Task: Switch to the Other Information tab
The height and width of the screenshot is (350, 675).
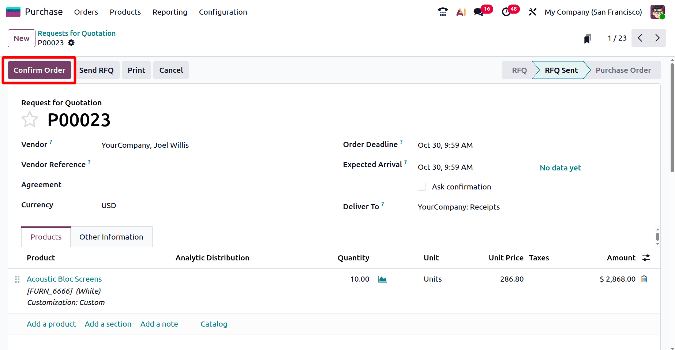Action: [x=111, y=237]
